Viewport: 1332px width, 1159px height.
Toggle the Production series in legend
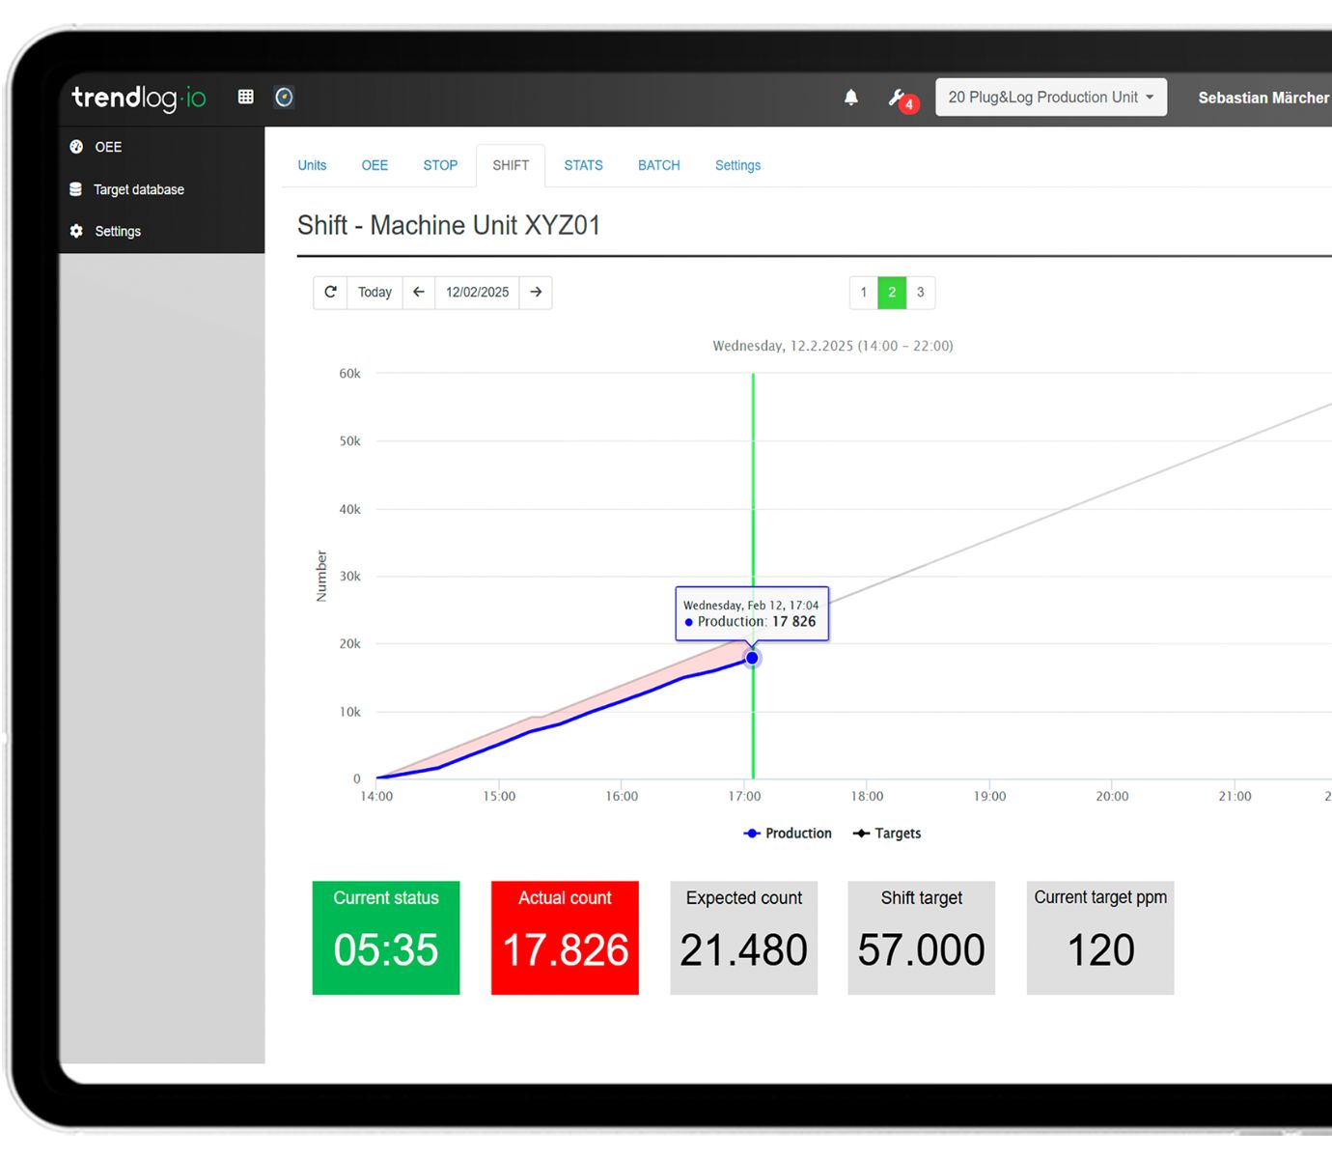pyautogui.click(x=788, y=833)
